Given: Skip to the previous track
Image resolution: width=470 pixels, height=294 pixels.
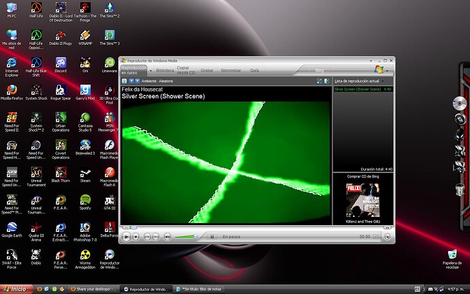Looking at the screenshot, I should [146, 236].
